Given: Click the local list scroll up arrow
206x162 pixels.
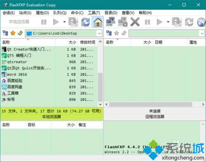Looking at the screenshot, I should click(x=100, y=42).
